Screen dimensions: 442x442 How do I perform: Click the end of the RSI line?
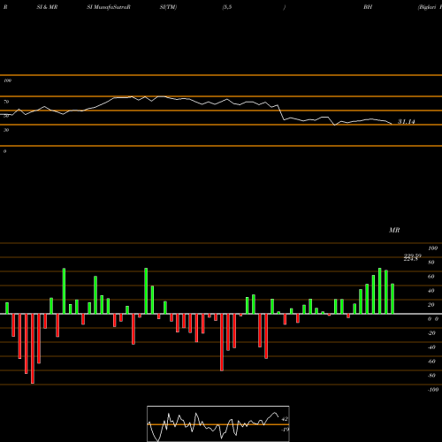pyautogui.click(x=392, y=124)
